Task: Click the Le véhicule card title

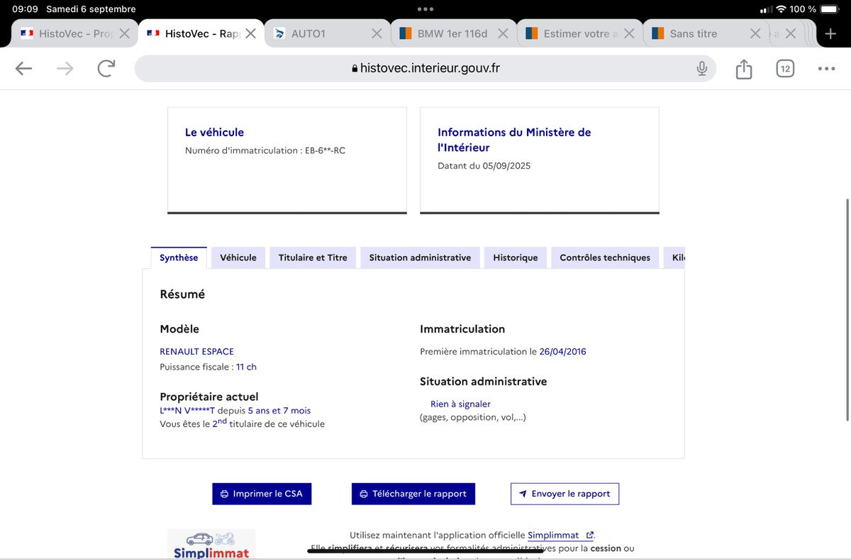Action: pyautogui.click(x=214, y=132)
